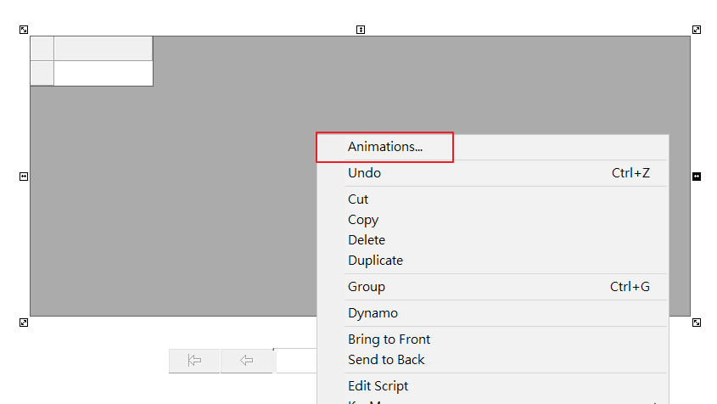Click the row selector of first row
Image resolution: width=717 pixels, height=404 pixels.
42,73
